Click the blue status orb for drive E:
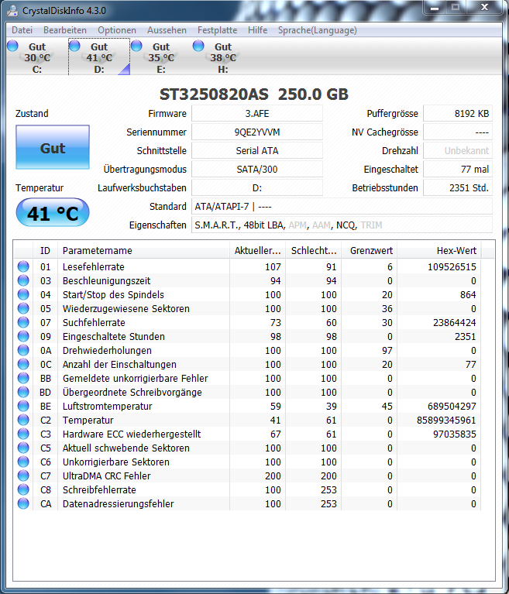This screenshot has width=509, height=594. 136,46
